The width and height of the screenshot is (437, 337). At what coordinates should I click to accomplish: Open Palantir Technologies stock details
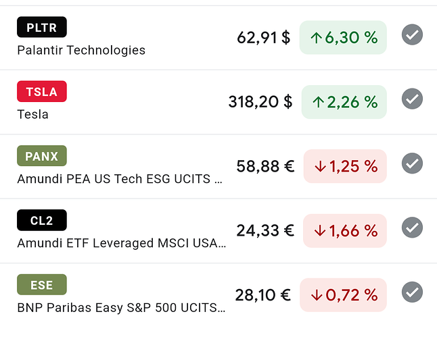[81, 51]
